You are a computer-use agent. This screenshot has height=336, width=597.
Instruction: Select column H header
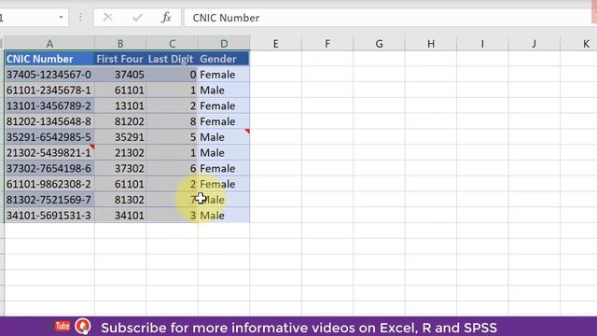431,44
